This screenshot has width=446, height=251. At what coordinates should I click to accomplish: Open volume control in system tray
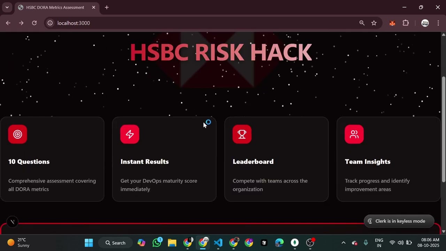tap(400, 243)
